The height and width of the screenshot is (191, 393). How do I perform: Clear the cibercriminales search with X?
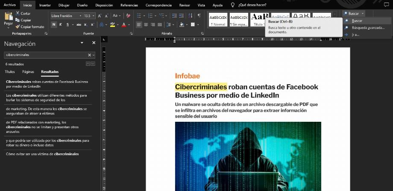click(89, 55)
